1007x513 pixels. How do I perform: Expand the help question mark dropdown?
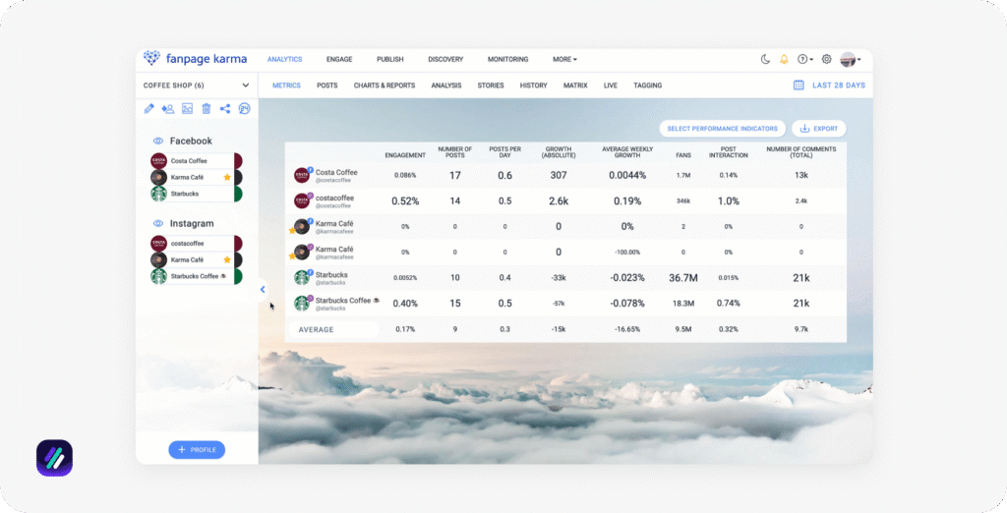pyautogui.click(x=805, y=59)
